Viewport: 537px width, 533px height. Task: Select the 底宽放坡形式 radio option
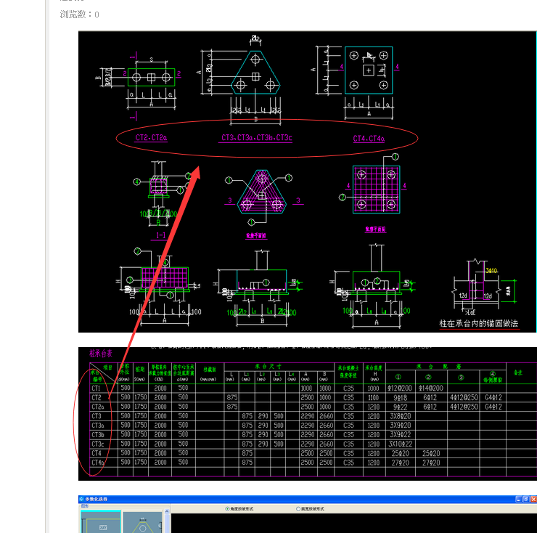point(311,508)
